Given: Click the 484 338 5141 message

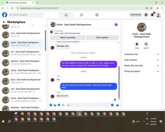Looking at the screenshot, I should [x=62, y=96].
